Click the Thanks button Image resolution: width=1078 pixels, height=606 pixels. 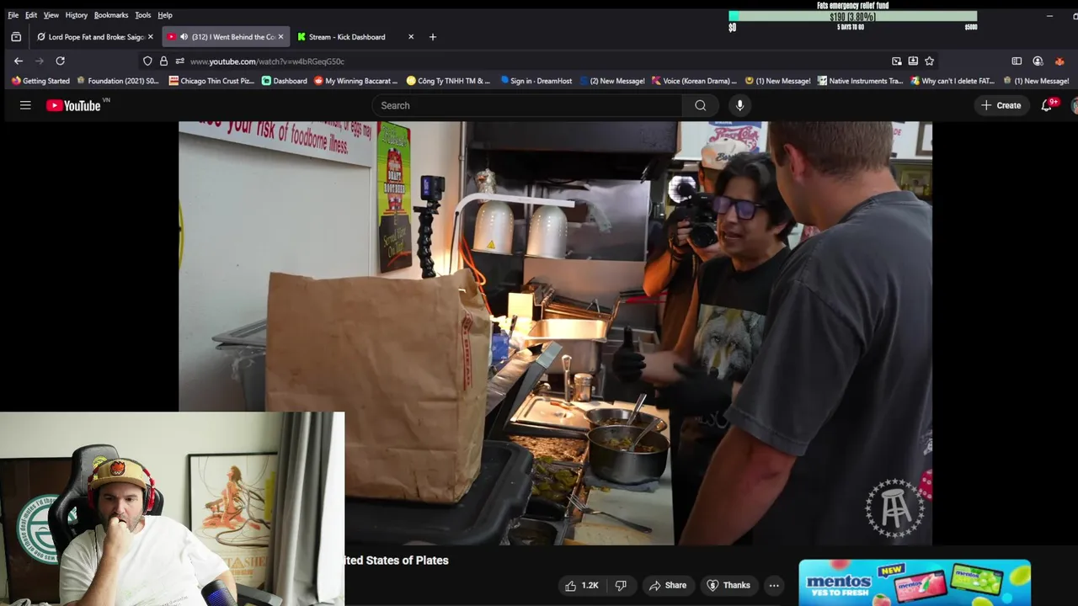point(728,585)
